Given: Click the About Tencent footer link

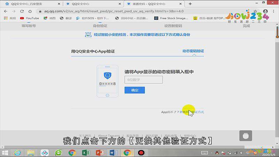Looking at the screenshot, I should (x=109, y=136).
